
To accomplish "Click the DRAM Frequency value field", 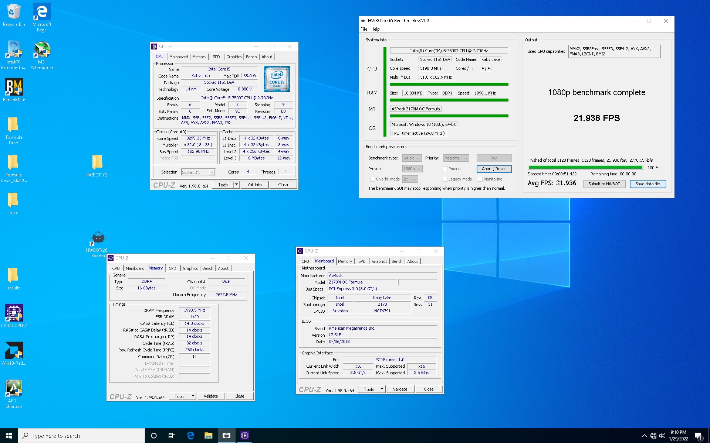I will pos(195,310).
